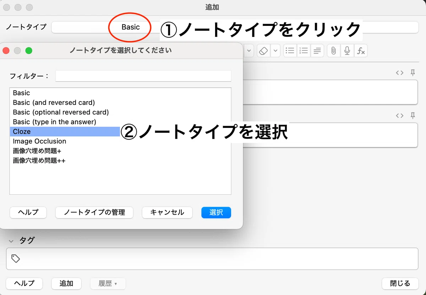Screen dimensions: 426x295
Task: Toggle sticky pin on the first field
Action: pos(413,73)
